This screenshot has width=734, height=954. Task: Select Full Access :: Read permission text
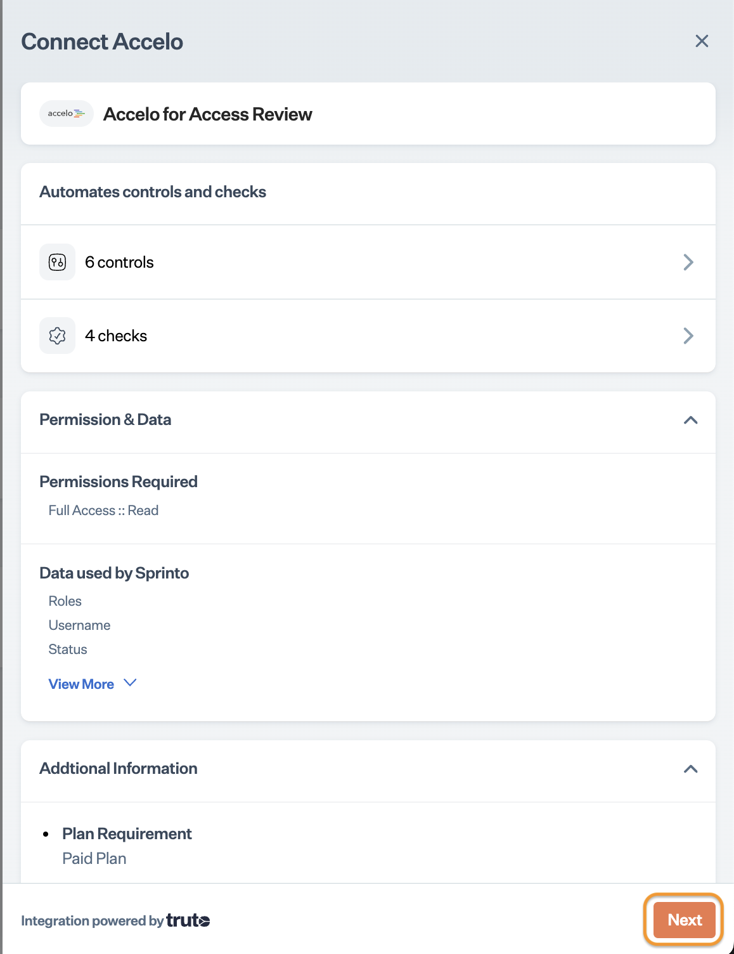(103, 511)
